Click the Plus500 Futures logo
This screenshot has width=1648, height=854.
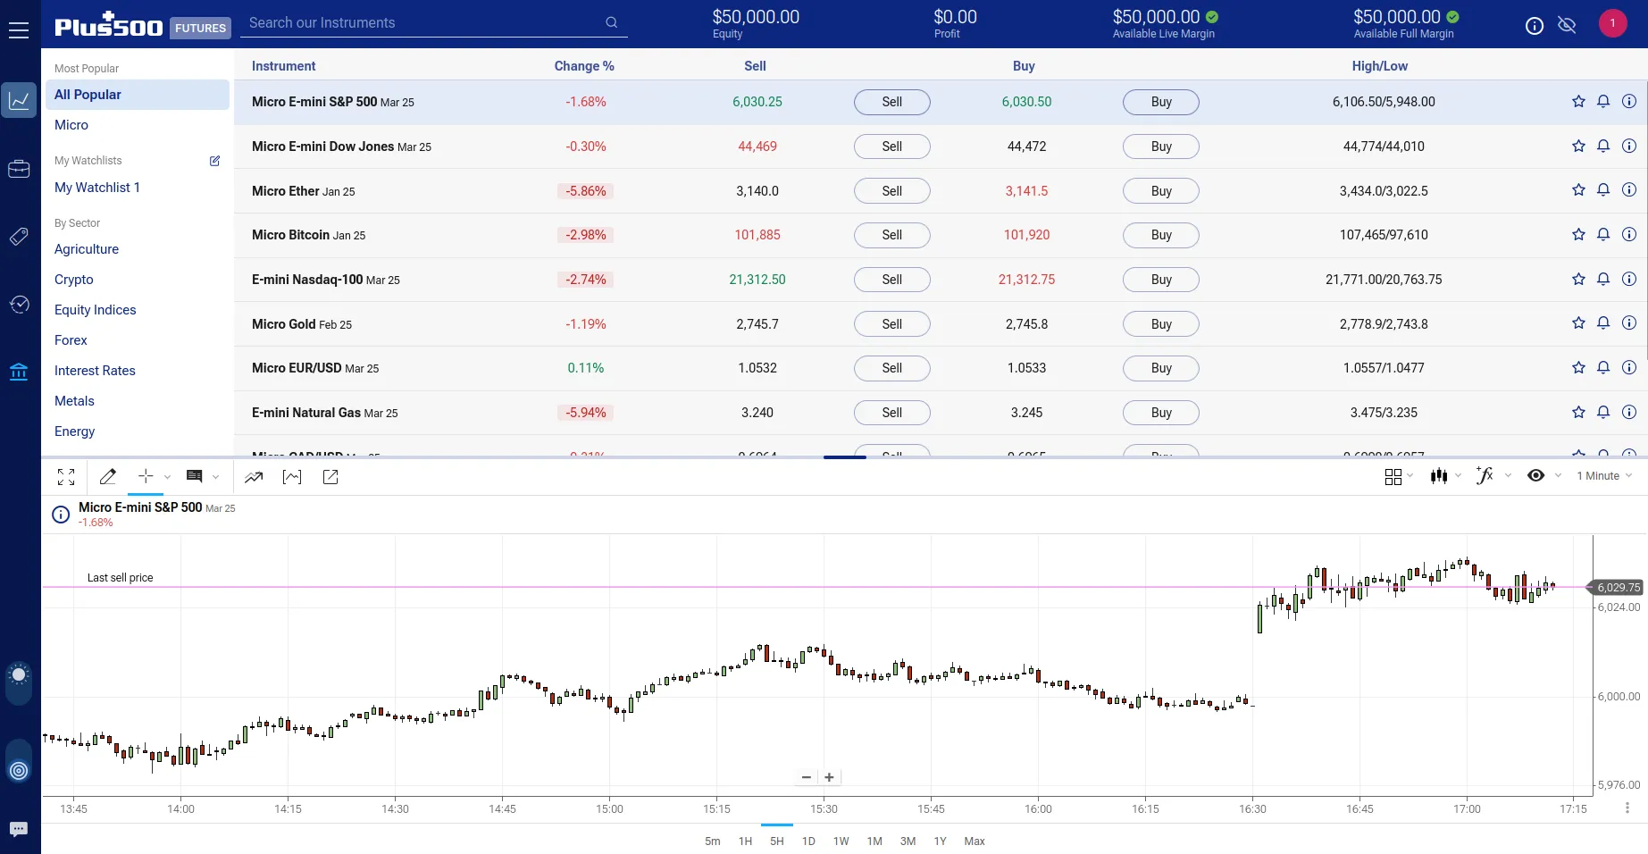point(143,25)
